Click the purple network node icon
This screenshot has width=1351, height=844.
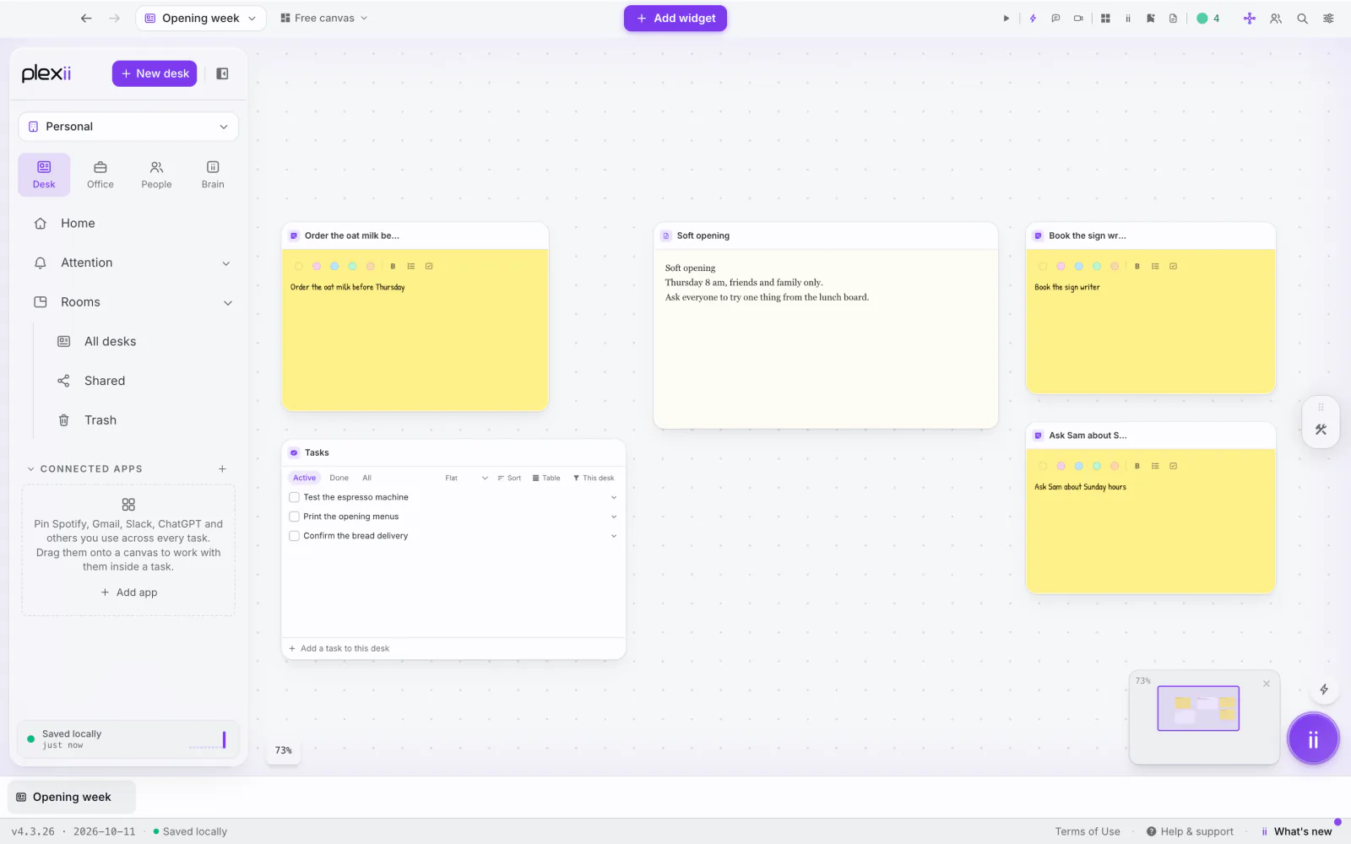pos(1250,19)
